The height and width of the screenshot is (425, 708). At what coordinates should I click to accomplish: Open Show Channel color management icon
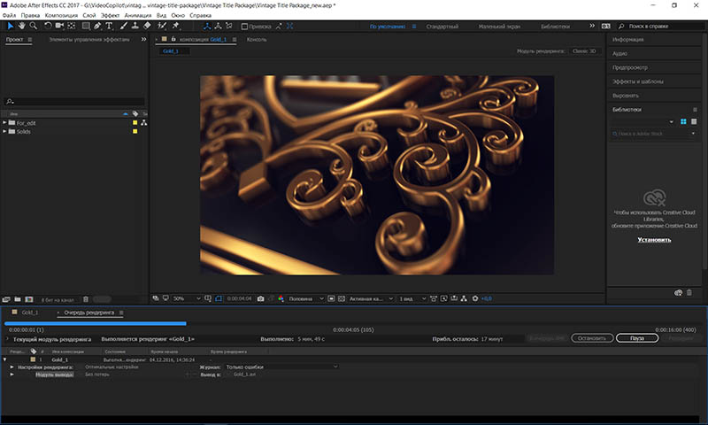tap(281, 298)
